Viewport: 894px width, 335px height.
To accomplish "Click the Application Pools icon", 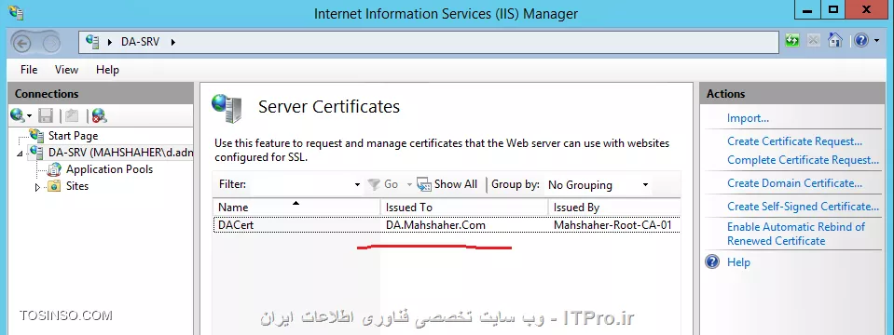I will tap(55, 169).
